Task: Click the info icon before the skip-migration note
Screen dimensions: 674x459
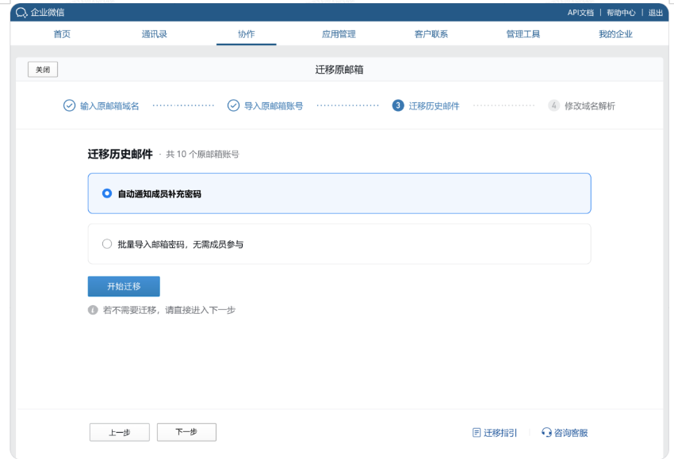Action: click(94, 310)
